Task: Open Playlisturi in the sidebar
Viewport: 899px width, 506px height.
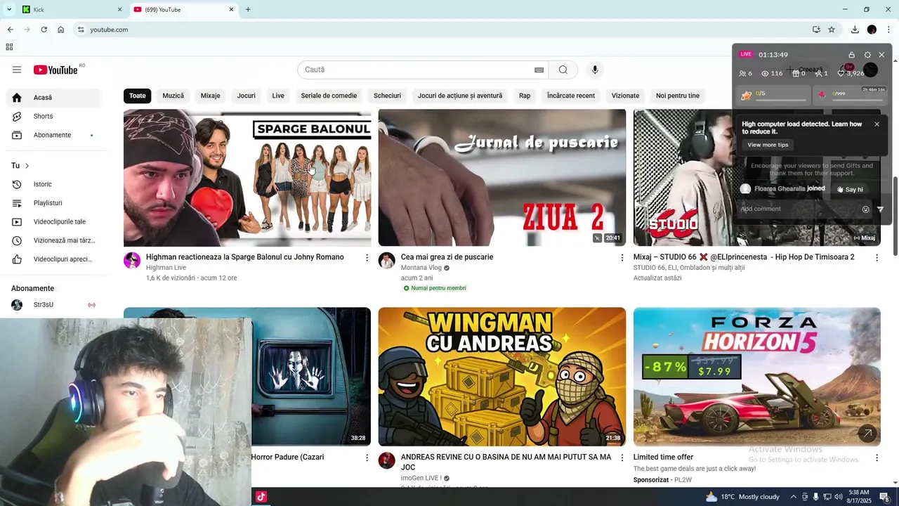Action: click(53, 203)
